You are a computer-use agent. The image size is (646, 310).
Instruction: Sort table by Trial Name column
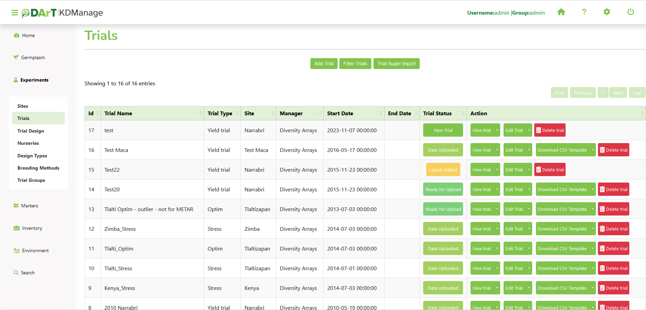coord(152,114)
